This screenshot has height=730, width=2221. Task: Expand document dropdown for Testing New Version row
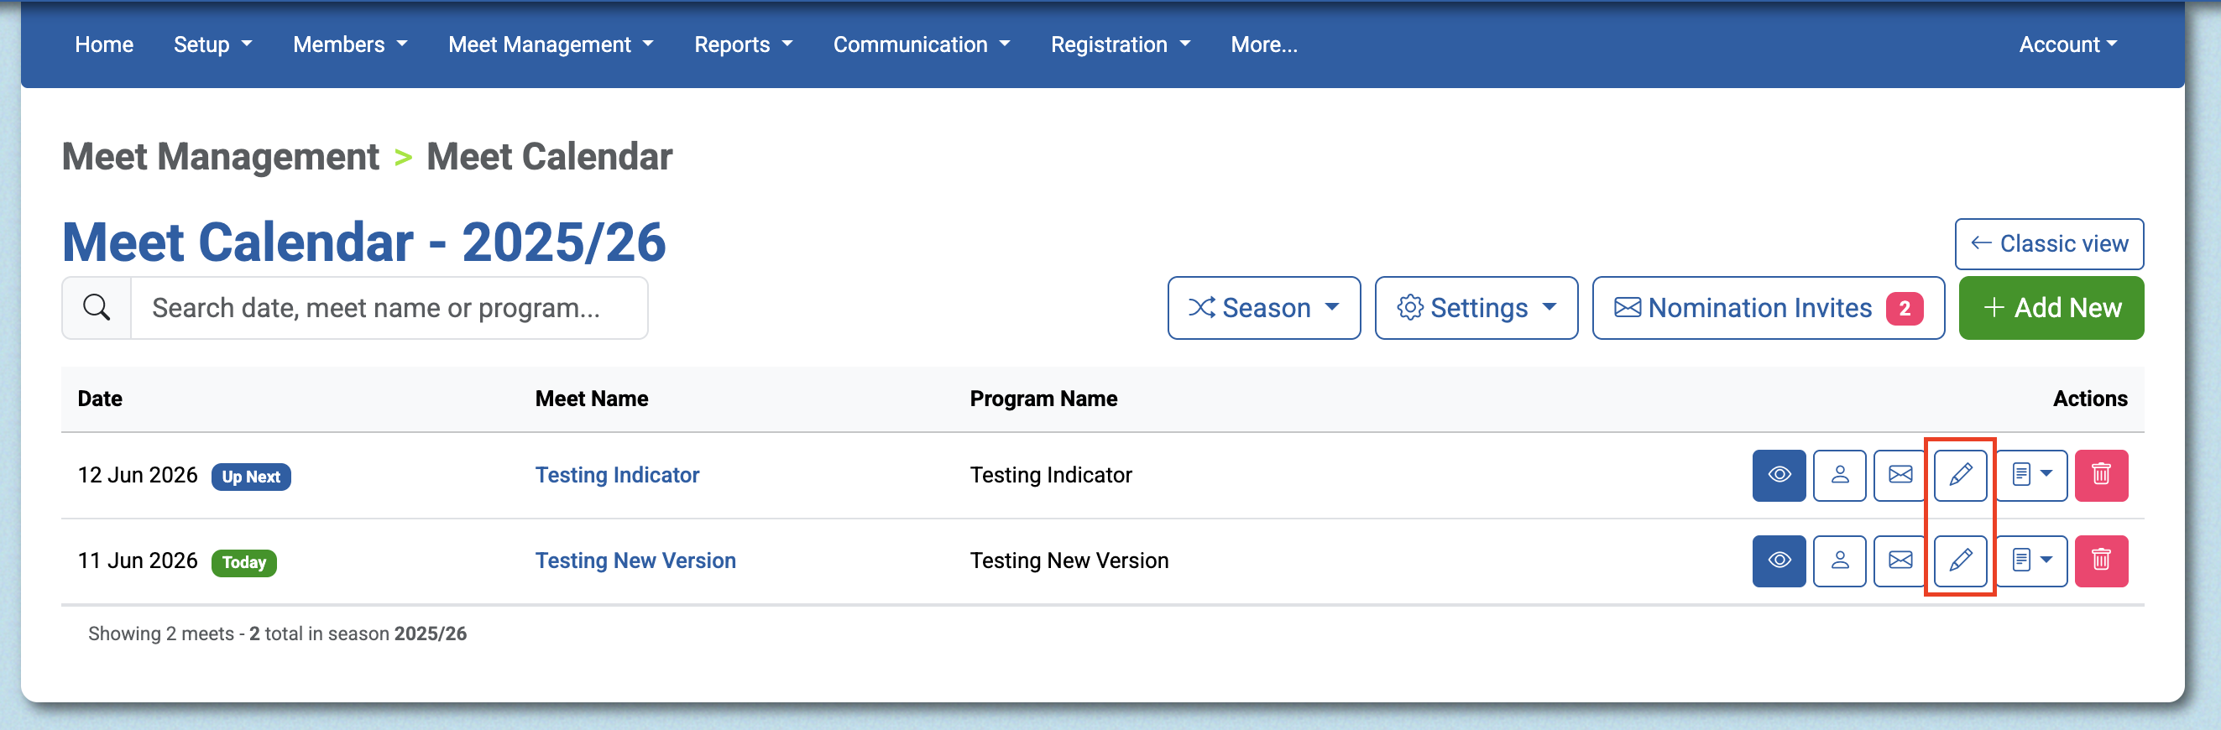(2031, 561)
